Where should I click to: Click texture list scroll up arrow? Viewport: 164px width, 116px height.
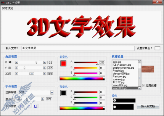(139, 62)
